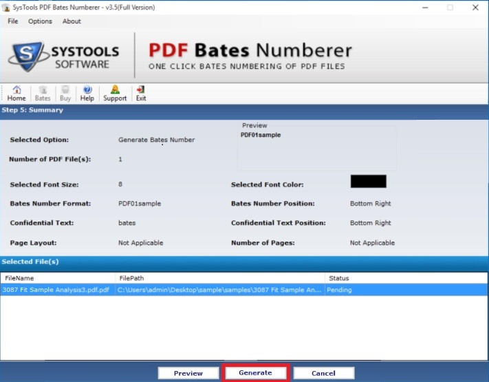This screenshot has height=382, width=489.
Task: Click the FilePath column header
Action: click(220, 278)
